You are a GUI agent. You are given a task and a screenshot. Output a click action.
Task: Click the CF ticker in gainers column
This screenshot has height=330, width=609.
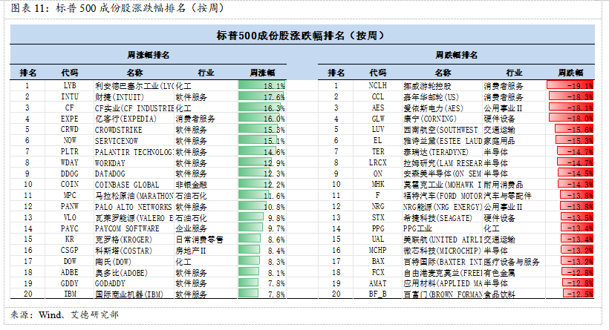coord(70,108)
